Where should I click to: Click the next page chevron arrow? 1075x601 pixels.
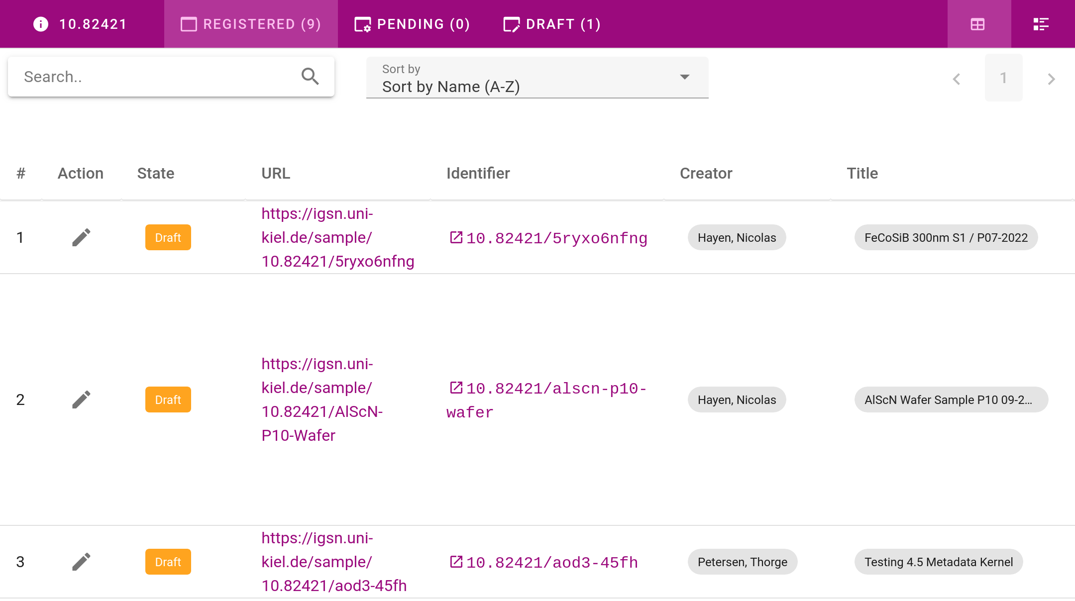click(1051, 79)
